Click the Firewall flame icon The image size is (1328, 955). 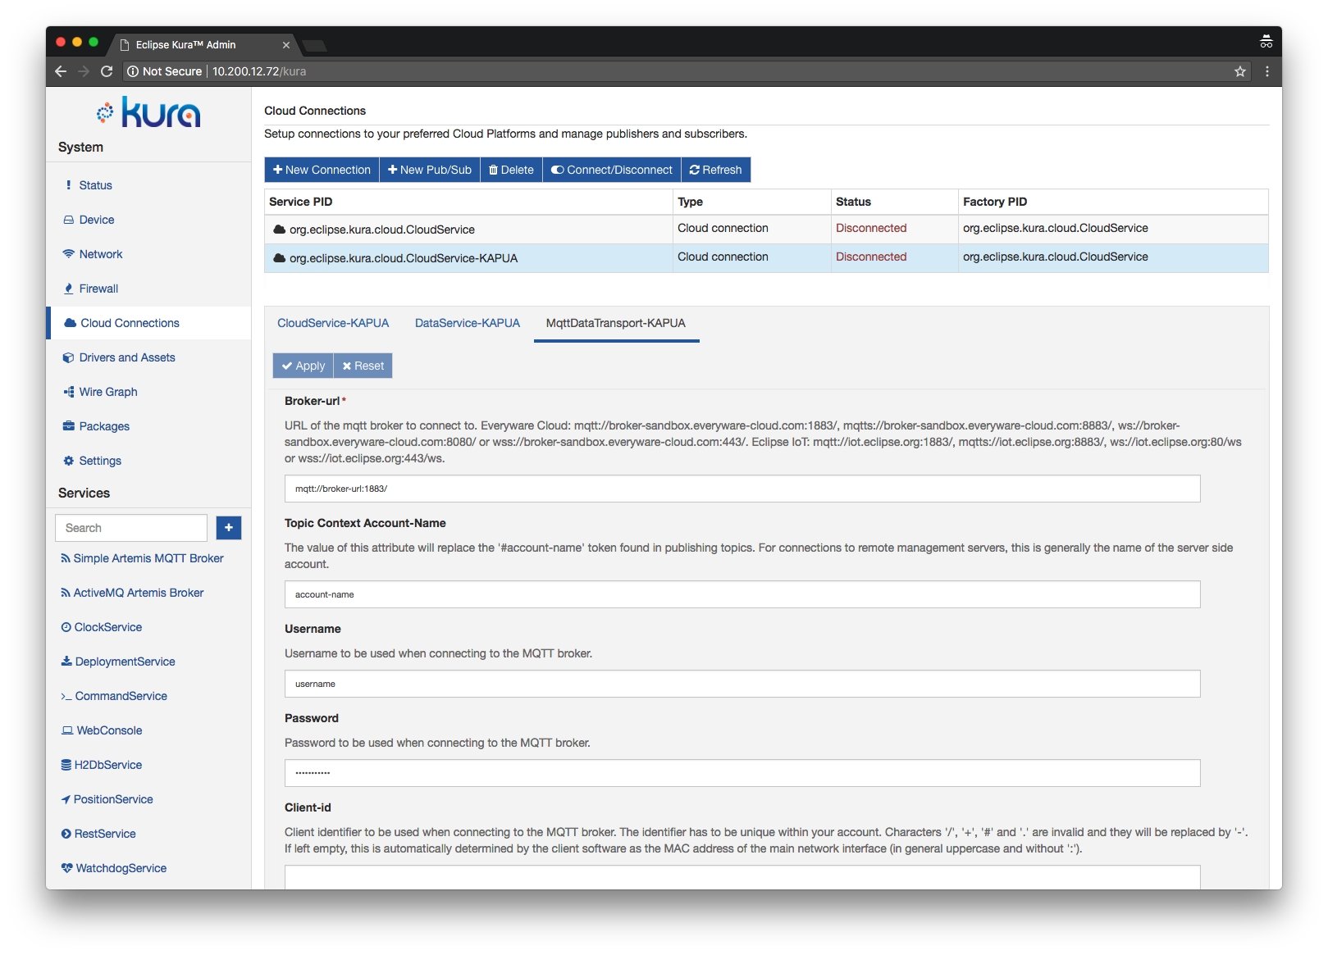coord(69,289)
